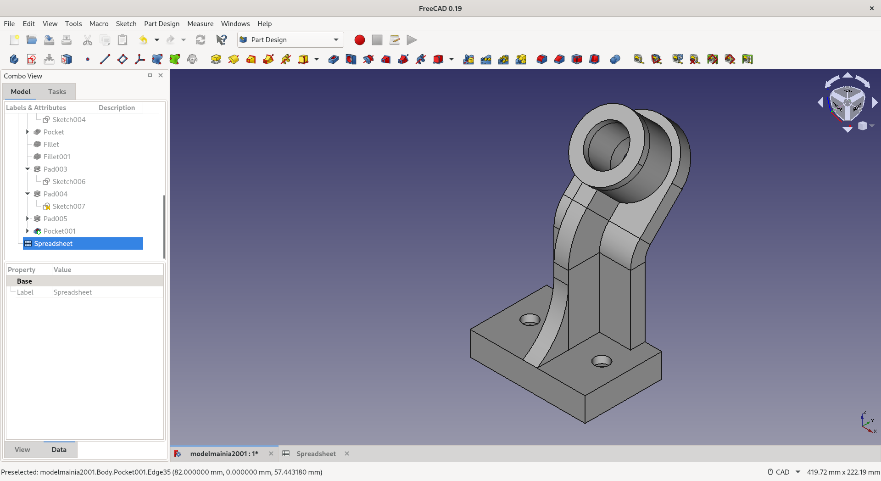Select the Chamfer tool icon
The width and height of the screenshot is (881, 481).
tap(559, 59)
